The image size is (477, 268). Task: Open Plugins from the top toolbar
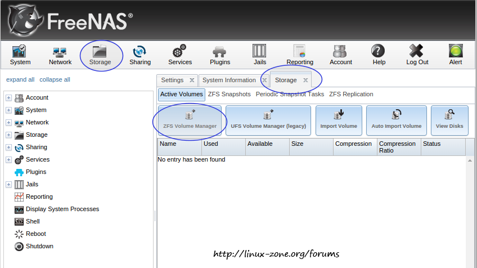(220, 55)
